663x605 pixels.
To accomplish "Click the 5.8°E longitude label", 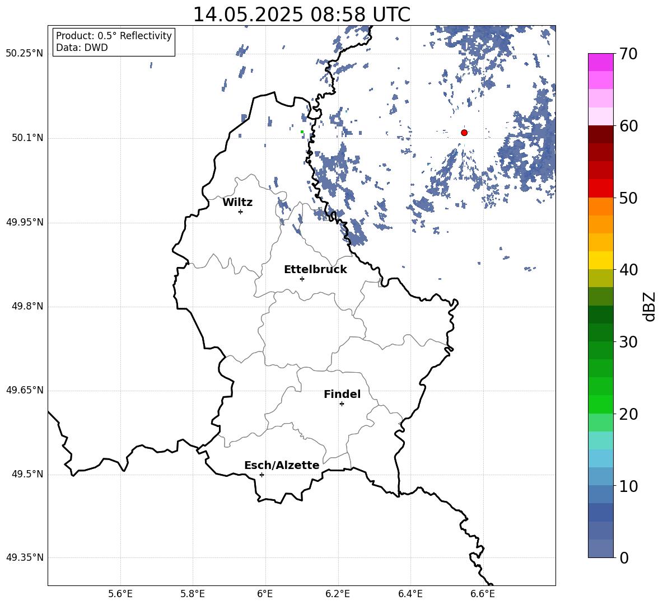I will pos(193,594).
